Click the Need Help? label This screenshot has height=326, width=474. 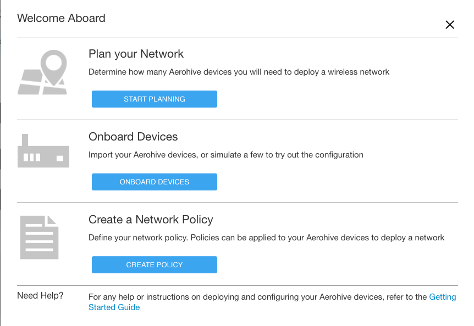coord(40,296)
